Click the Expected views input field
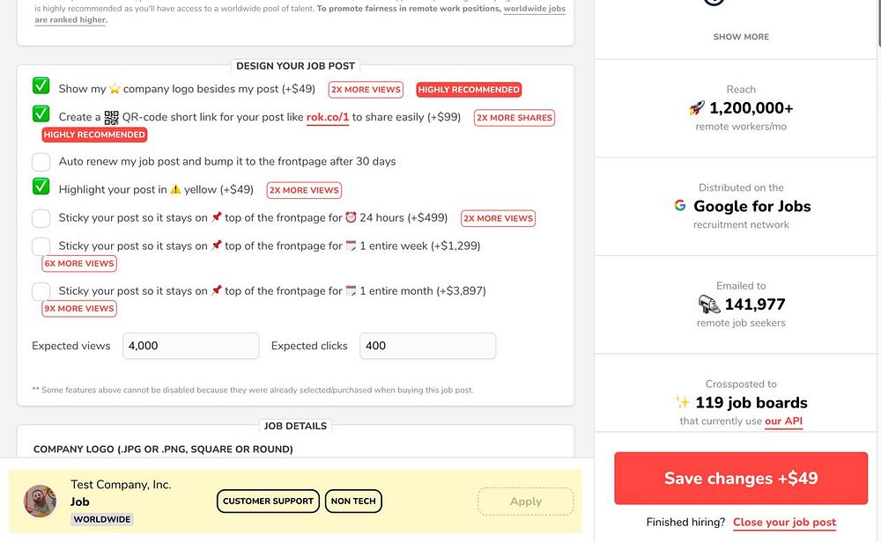The image size is (881, 542). [x=190, y=346]
